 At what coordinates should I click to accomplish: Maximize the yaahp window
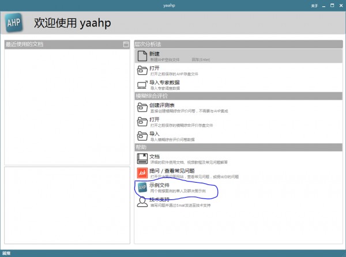click(332, 6)
